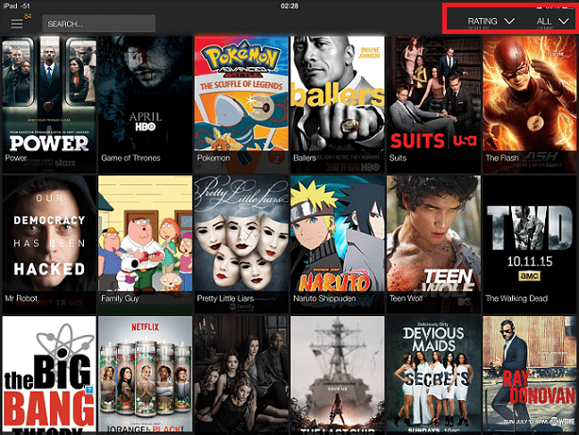
Task: Open the Rating sort-by dropdown
Action: coord(491,21)
